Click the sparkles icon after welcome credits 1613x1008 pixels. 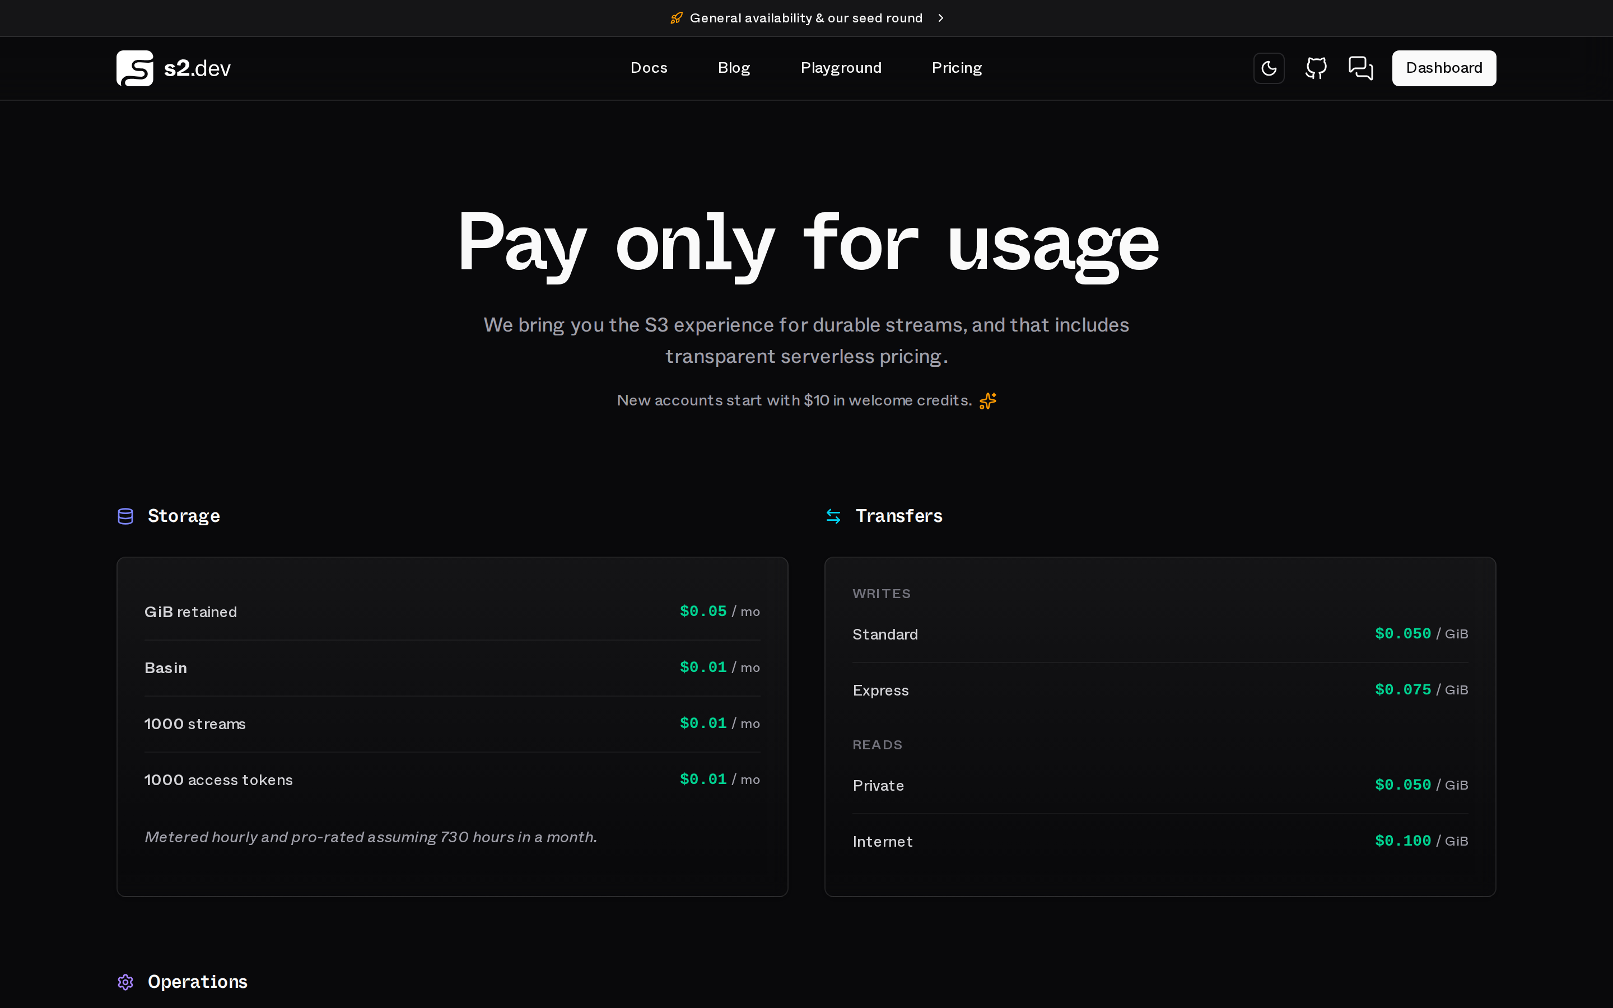tap(988, 400)
